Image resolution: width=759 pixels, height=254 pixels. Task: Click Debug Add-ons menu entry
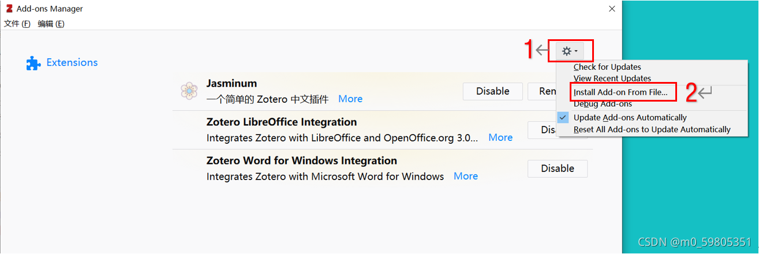(x=603, y=104)
